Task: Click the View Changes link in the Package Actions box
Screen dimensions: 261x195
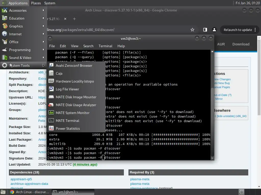Action: (x=223, y=79)
